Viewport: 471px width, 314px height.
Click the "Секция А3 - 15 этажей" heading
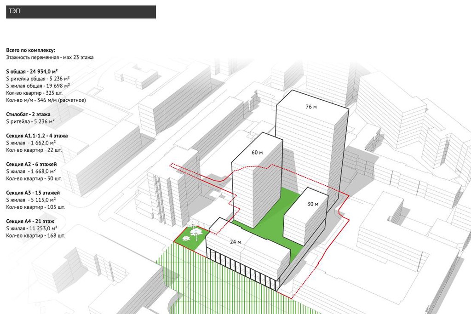(x=33, y=193)
